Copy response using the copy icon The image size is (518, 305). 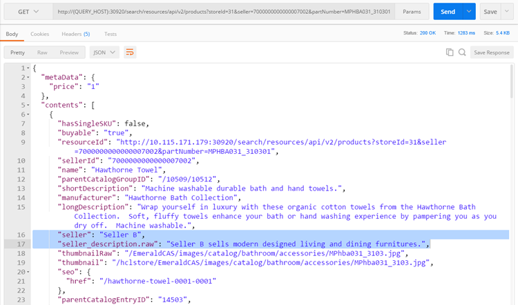(x=450, y=52)
